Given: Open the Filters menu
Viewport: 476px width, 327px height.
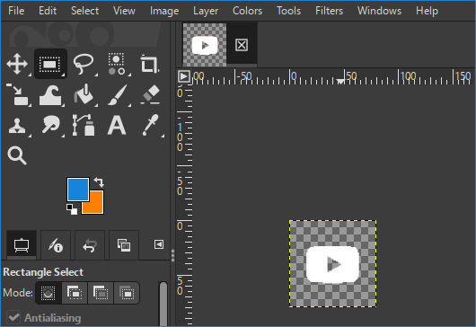Looking at the screenshot, I should pos(329,11).
